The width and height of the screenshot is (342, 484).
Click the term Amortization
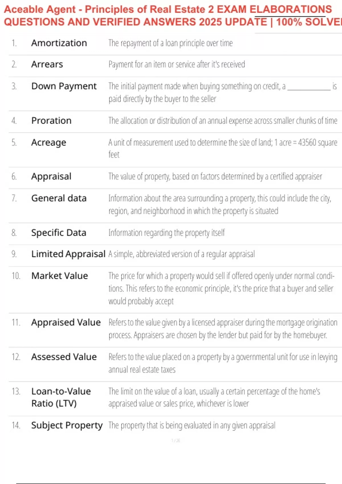(x=59, y=43)
